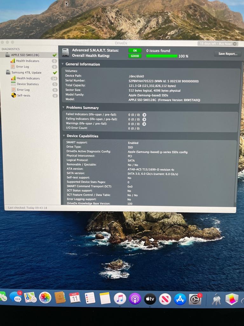Image resolution: width=244 pixels, height=326 pixels.
Task: Click the green OK S.M.A.R.T. status badge
Action: pos(135,51)
